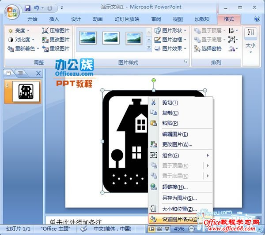Apply the first picture style thumbnail

(88, 38)
